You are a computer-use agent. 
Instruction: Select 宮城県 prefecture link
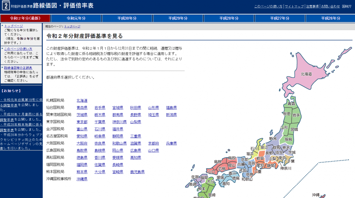click(118, 108)
